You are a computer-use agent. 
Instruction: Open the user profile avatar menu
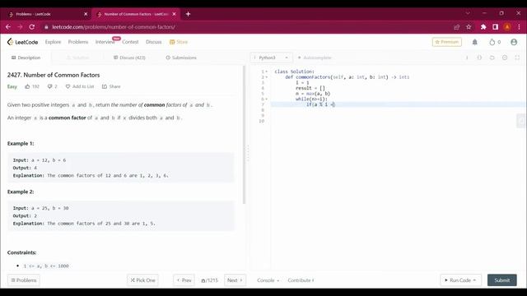tap(514, 42)
